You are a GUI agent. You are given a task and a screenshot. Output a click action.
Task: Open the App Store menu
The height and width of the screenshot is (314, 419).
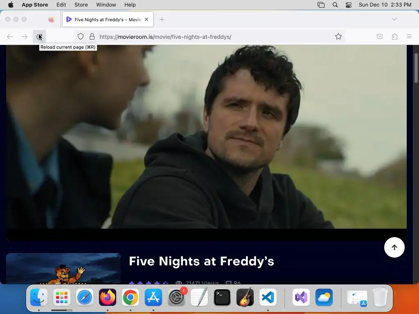tap(35, 5)
